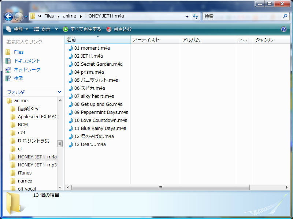The width and height of the screenshot is (293, 219).
Task: Select the off vocal folder
Action: tap(27, 188)
